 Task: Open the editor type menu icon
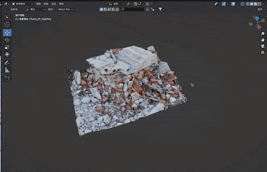[7, 4]
